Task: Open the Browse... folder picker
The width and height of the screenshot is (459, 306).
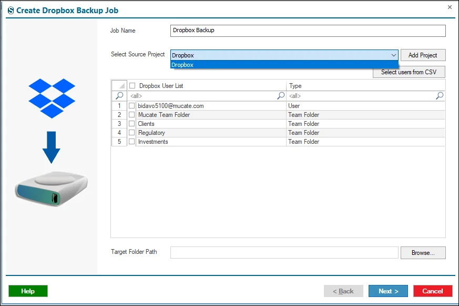Action: [x=423, y=253]
